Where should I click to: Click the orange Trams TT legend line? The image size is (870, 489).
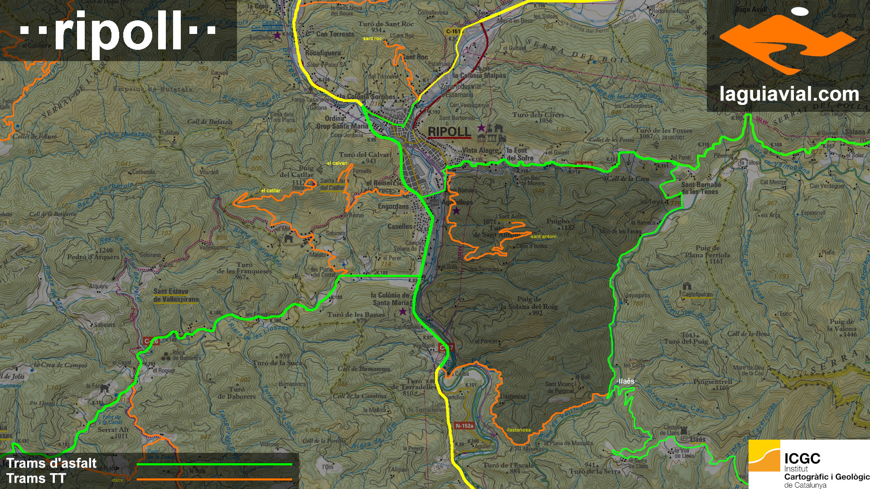214,479
